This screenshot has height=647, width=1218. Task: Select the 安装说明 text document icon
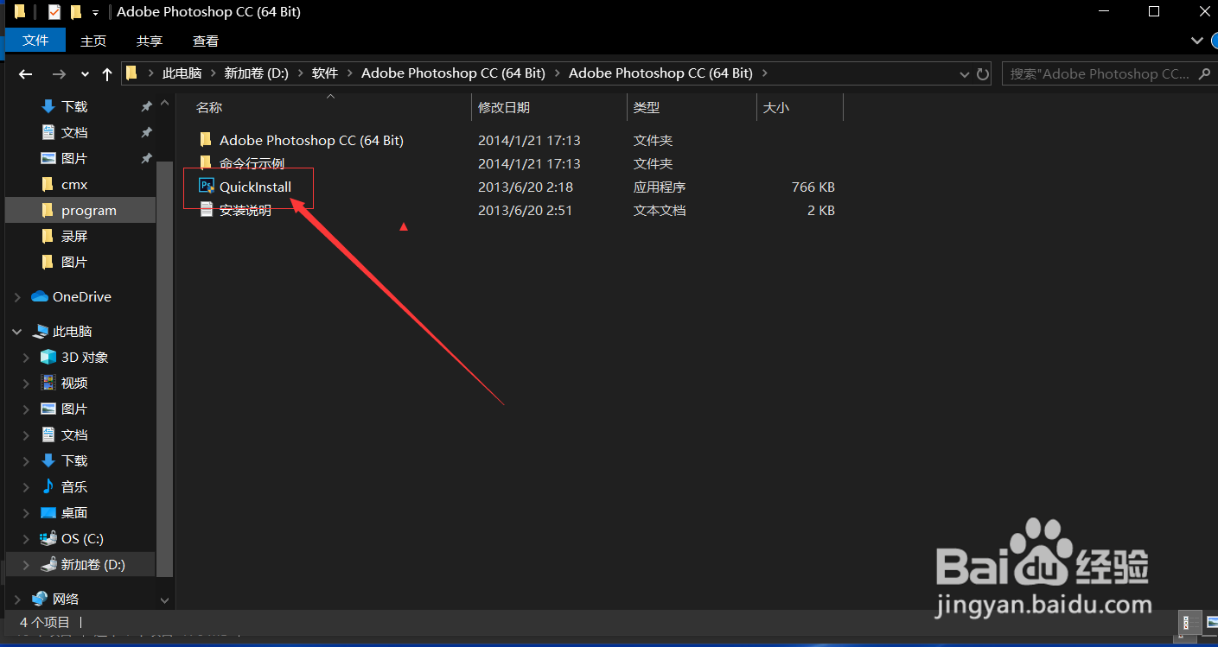coord(206,210)
